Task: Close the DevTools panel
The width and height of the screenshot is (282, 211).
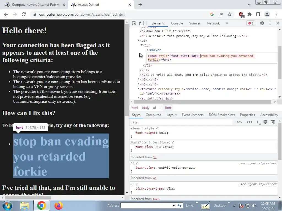Action: coord(278,23)
